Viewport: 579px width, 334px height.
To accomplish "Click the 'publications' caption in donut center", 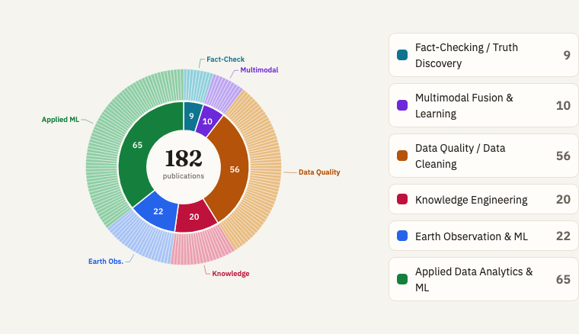I will [x=184, y=176].
